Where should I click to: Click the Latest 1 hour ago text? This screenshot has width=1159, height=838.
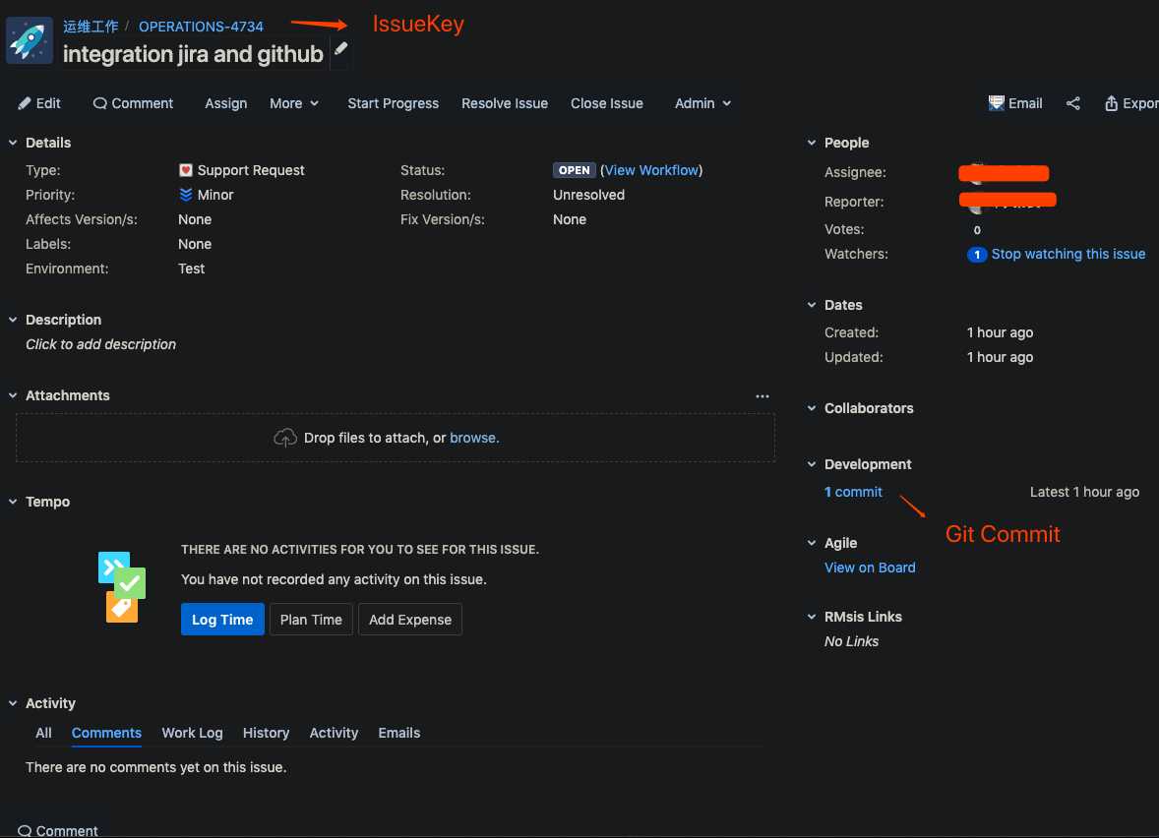(x=1084, y=492)
